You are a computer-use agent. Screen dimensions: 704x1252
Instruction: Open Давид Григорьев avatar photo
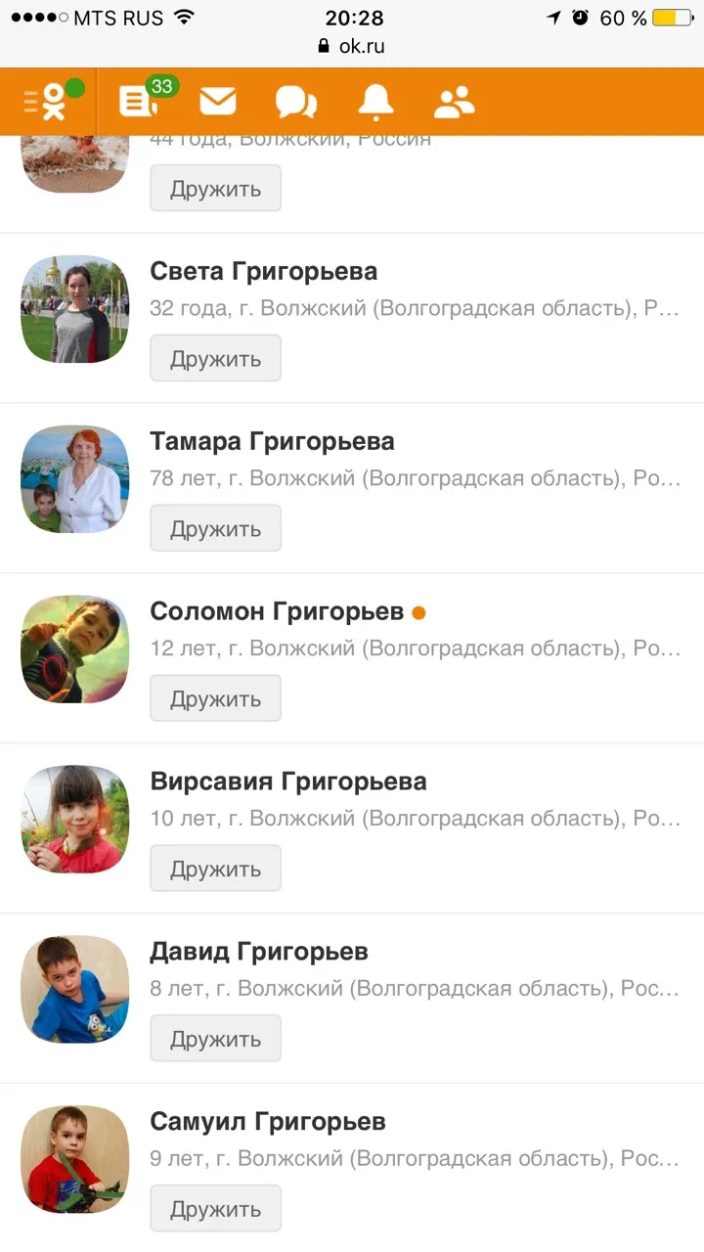(x=75, y=990)
